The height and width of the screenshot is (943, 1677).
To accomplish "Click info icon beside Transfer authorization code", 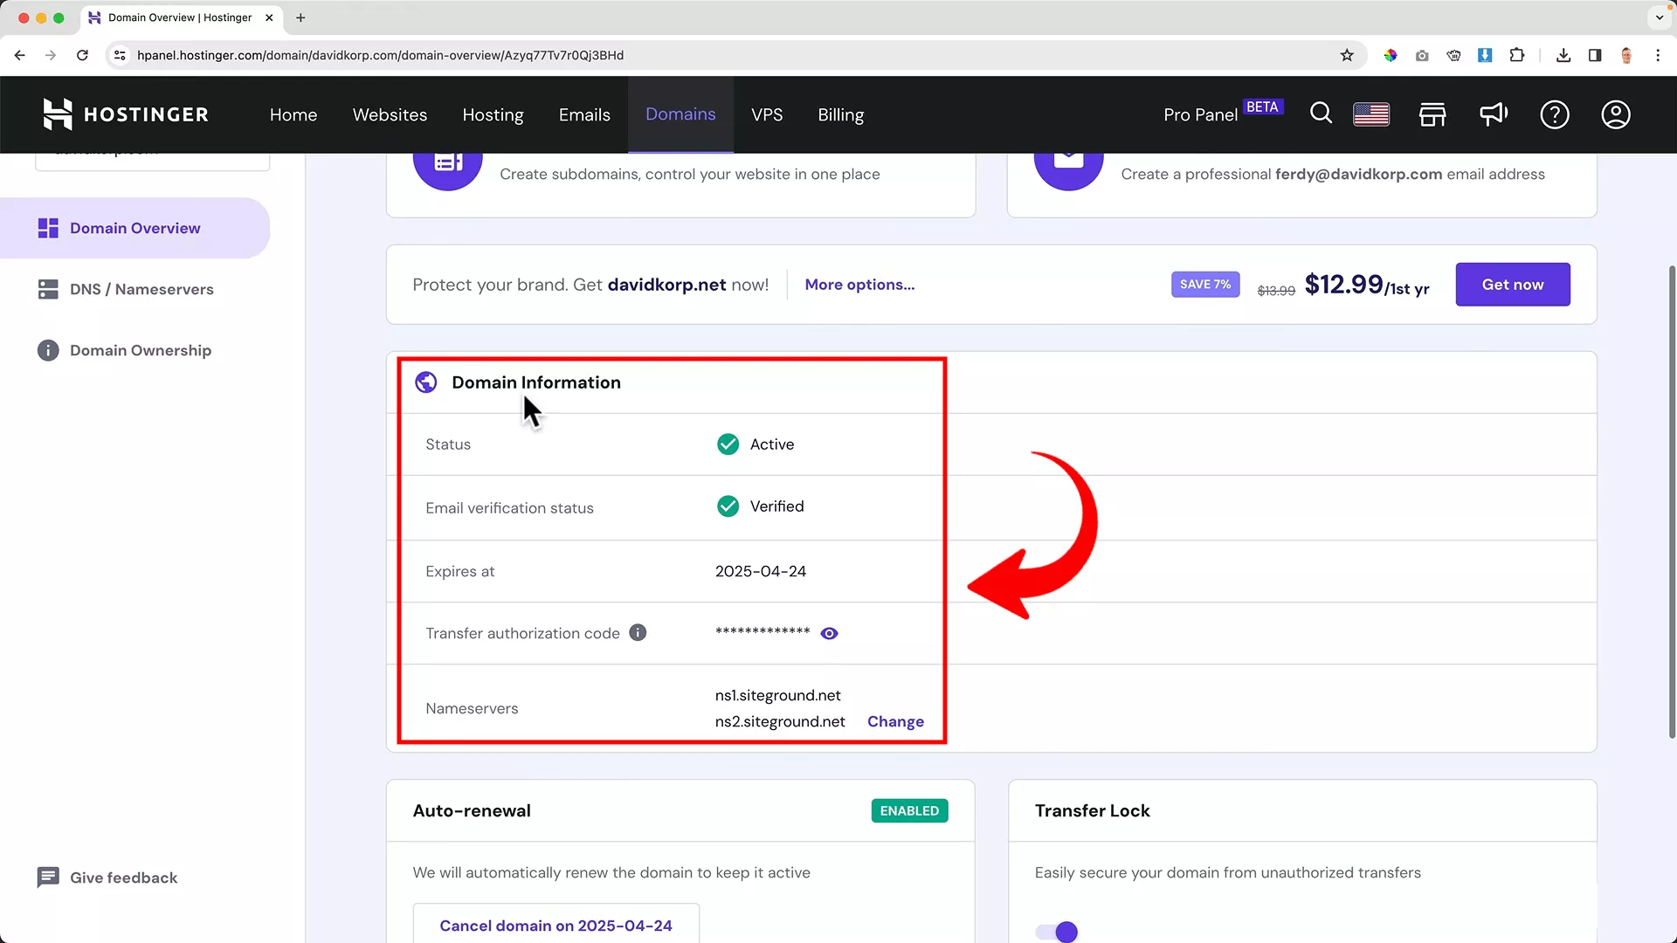I will 638,633.
